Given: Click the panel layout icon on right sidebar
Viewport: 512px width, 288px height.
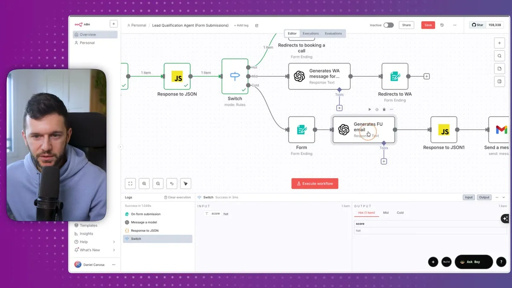Looking at the screenshot, I should [x=499, y=81].
